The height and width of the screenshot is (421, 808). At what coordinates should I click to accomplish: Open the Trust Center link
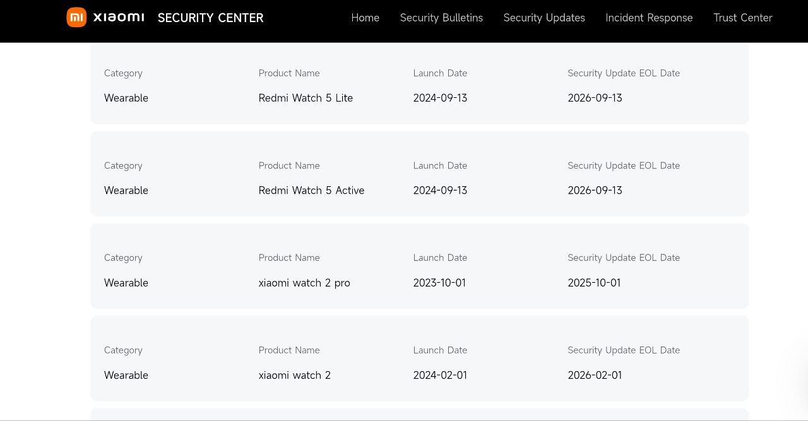742,18
